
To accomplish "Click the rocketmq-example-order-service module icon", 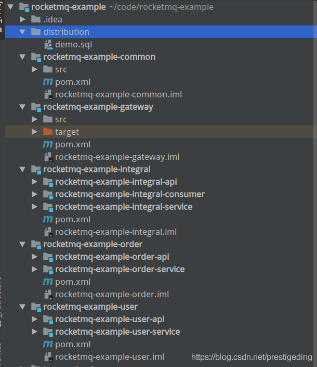I will pos(48,270).
